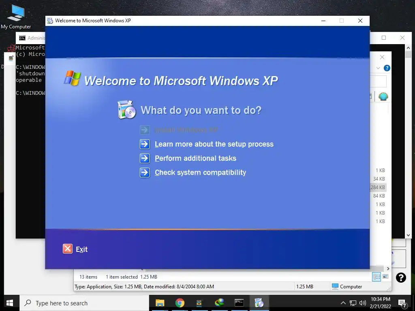The height and width of the screenshot is (311, 415).
Task: Click the File Explorer horizontal scroll right arrow
Action: [x=388, y=268]
